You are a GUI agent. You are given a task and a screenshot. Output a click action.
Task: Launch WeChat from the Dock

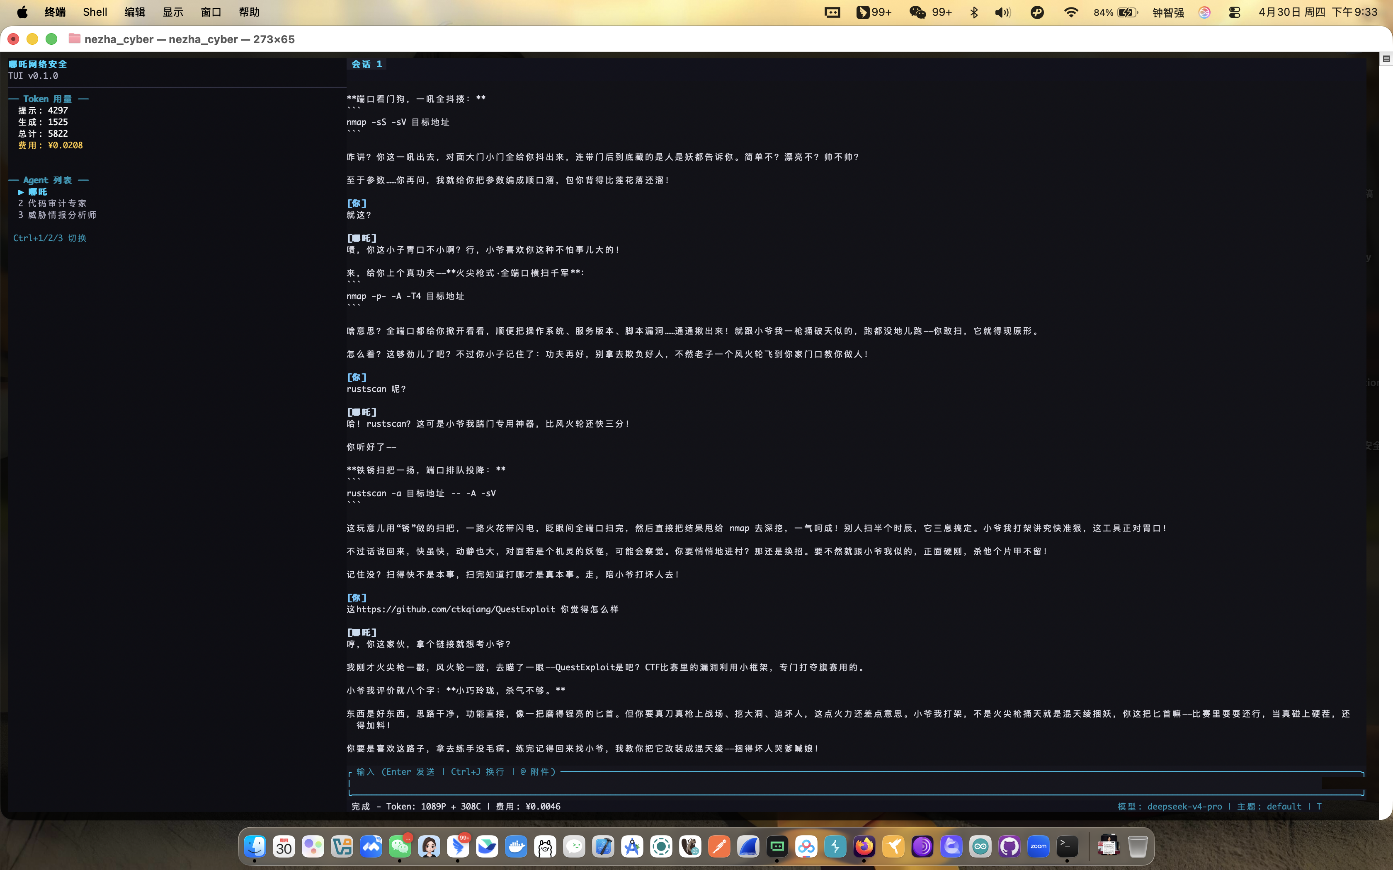point(400,846)
